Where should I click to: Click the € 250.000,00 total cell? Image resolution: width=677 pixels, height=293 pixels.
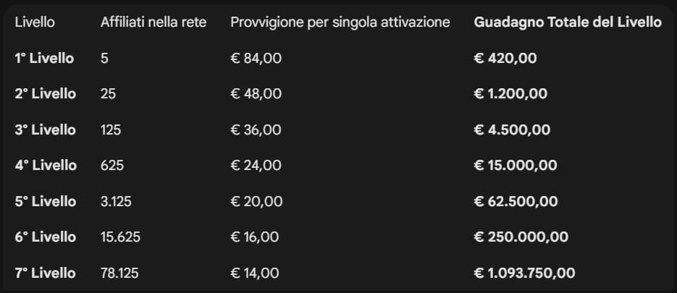point(521,237)
